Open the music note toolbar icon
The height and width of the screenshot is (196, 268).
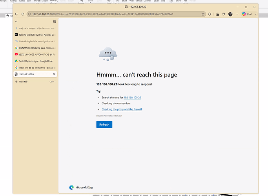(217, 14)
